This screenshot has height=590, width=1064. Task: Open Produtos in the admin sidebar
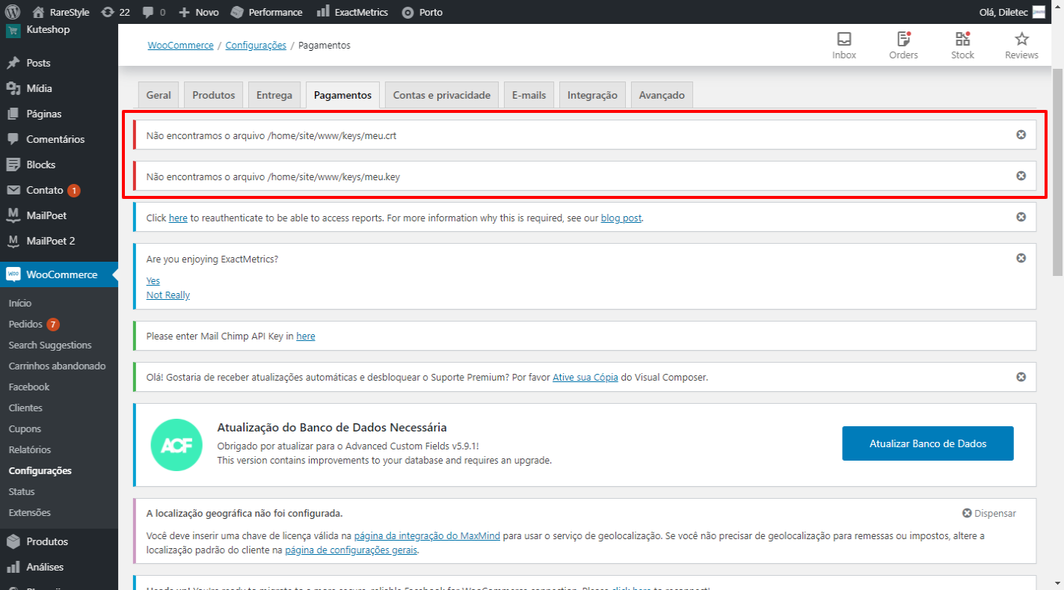click(x=47, y=541)
